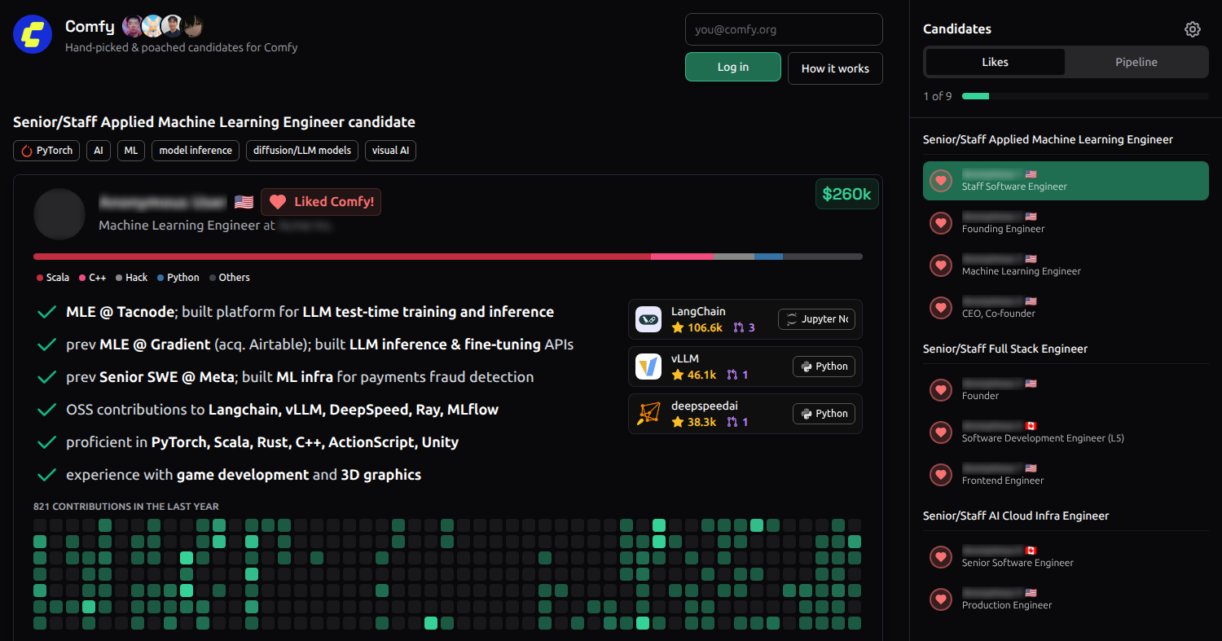Click the candidate's blurred profile avatar
Viewport: 1222px width, 641px height.
tap(59, 214)
